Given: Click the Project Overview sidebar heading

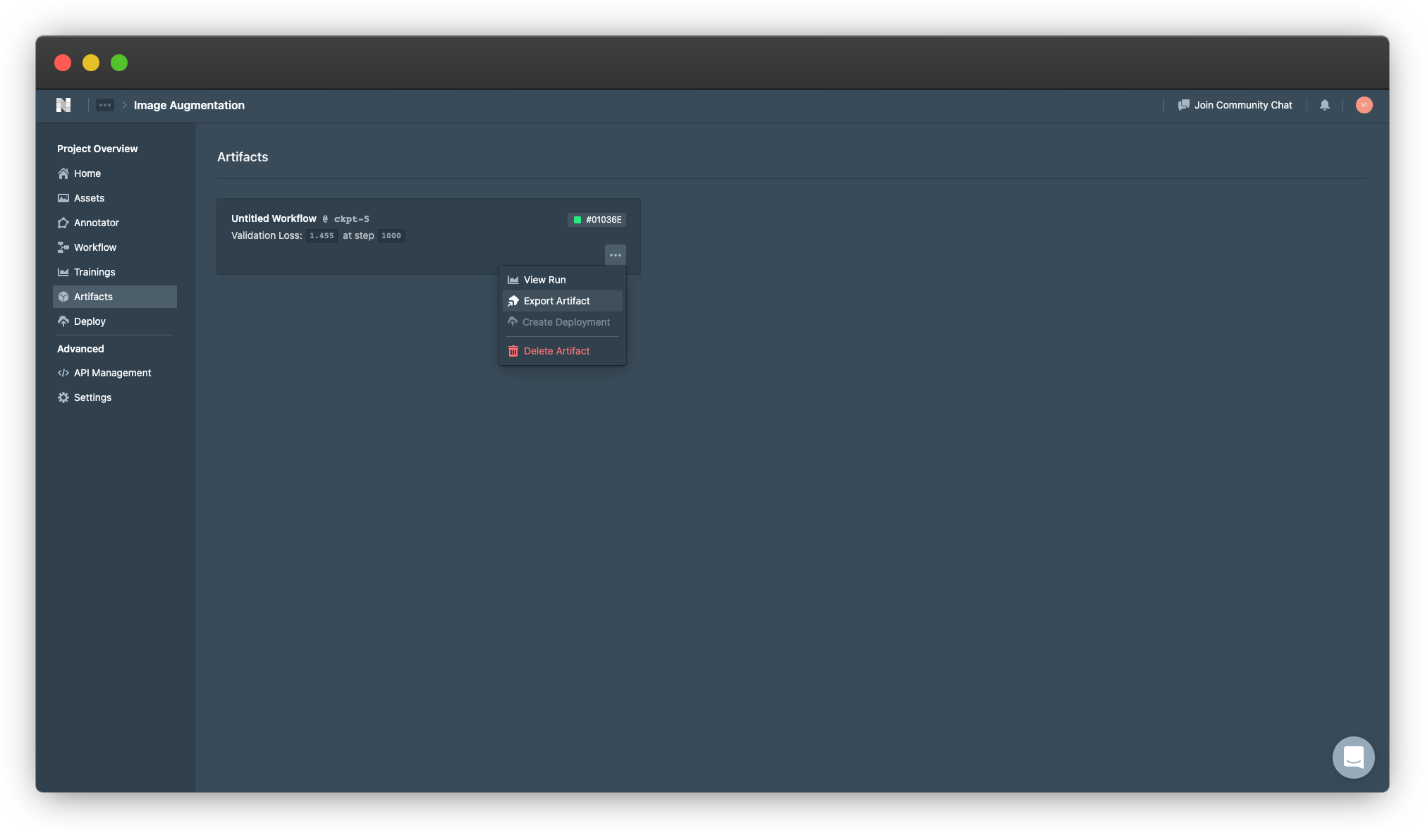Looking at the screenshot, I should 97,149.
